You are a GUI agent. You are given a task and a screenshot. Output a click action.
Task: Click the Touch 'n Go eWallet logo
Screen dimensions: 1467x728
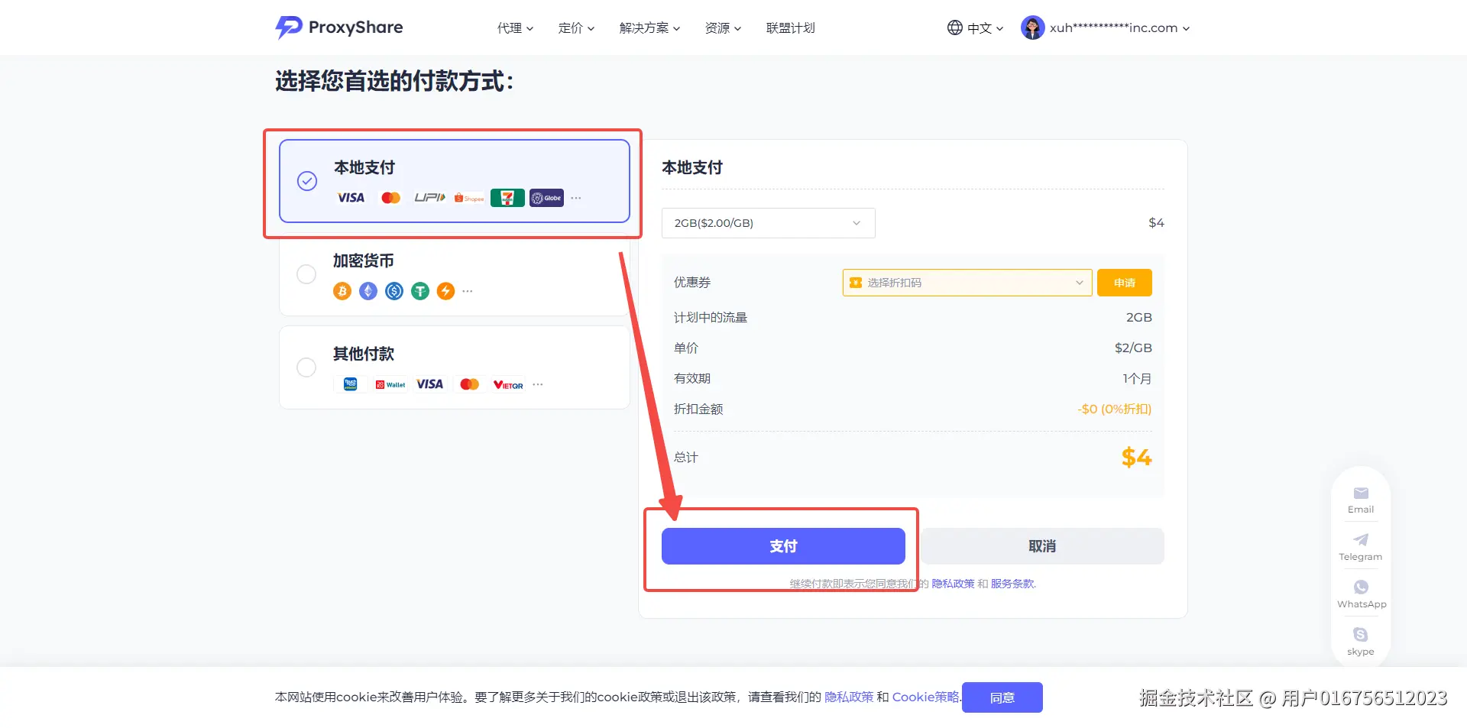(351, 384)
